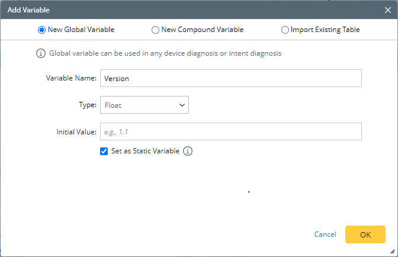Confirm with the yellow OK button
The height and width of the screenshot is (257, 398).
365,234
